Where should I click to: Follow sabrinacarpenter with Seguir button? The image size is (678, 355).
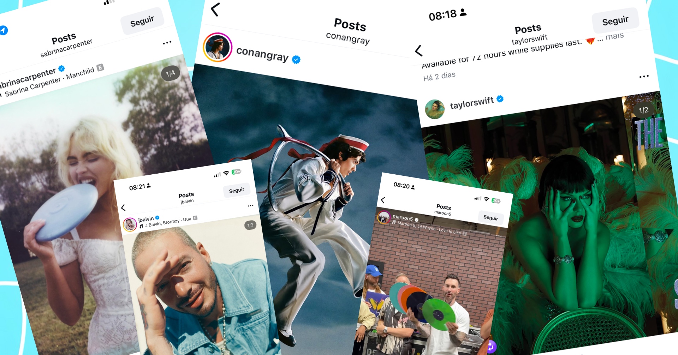coord(142,21)
